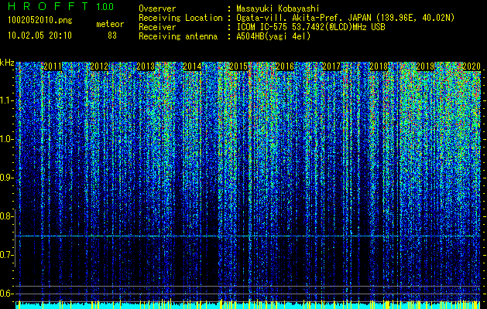Image resolution: width=487 pixels, height=309 pixels.
Task: Click the HROFFT 1.0.0 title text
Action: pyautogui.click(x=60, y=6)
